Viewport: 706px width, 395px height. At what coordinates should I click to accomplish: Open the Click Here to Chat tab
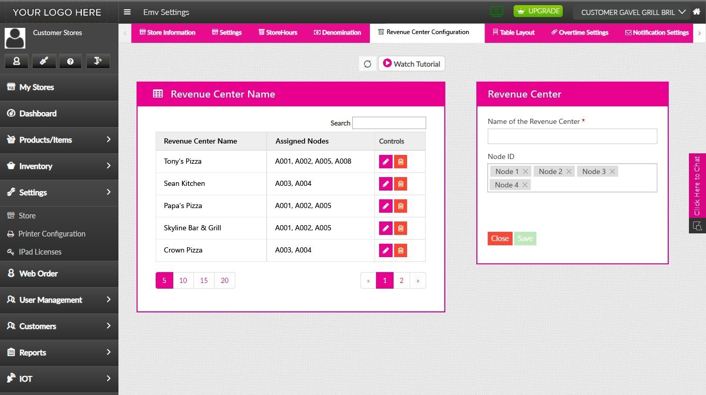697,186
